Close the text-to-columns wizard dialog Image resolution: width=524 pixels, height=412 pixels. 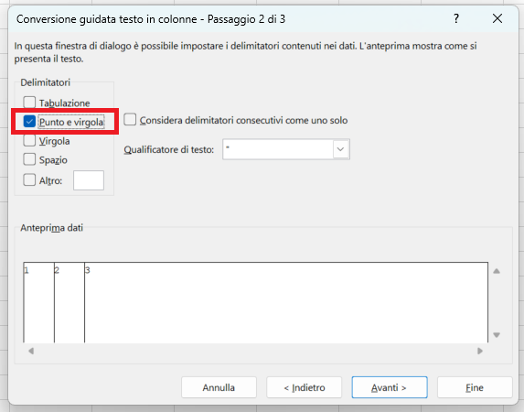(x=497, y=18)
